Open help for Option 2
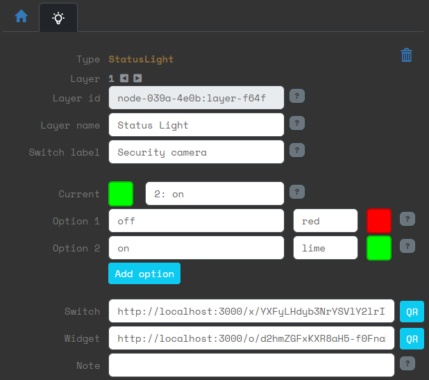 408,246
